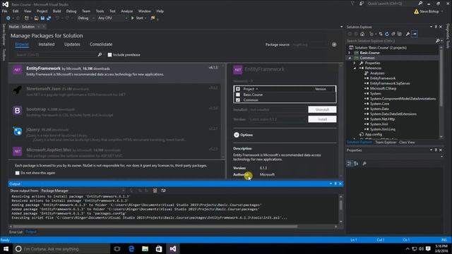Image resolution: width=452 pixels, height=254 pixels.
Task: Click the NuGet settings gear icon
Action: pos(334,44)
